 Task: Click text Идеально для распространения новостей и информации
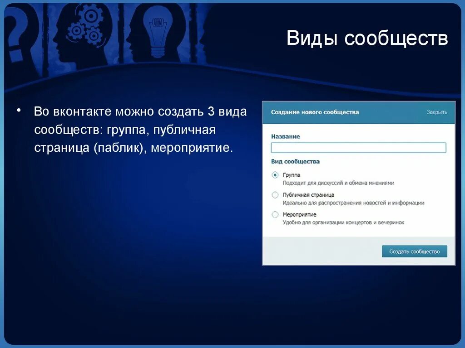[353, 203]
